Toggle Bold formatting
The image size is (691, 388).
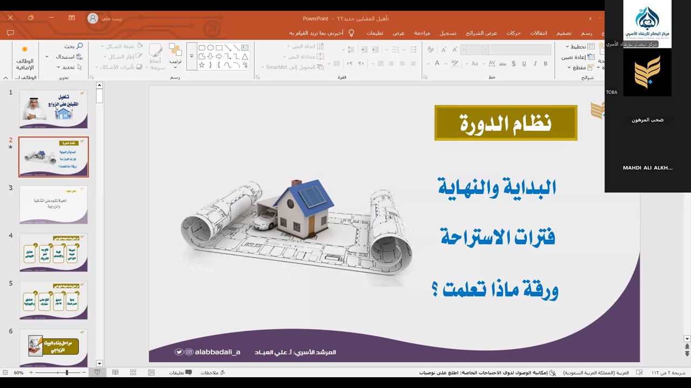546,64
